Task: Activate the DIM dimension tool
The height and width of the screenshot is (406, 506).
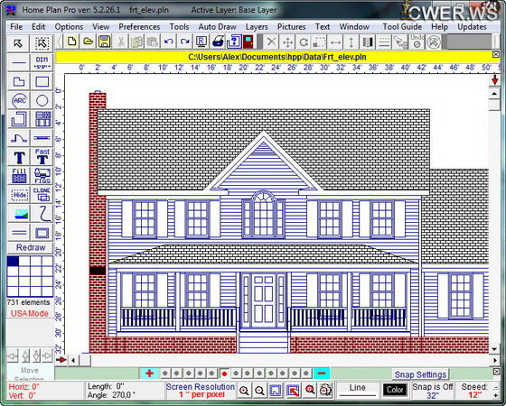Action: pos(42,62)
